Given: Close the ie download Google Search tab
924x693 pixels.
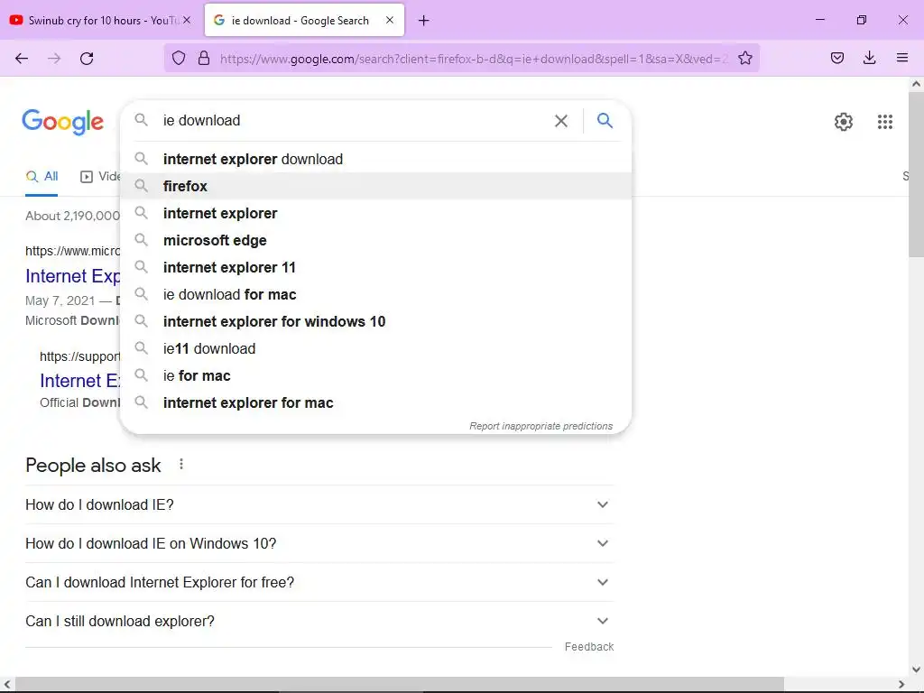Looking at the screenshot, I should (x=390, y=20).
